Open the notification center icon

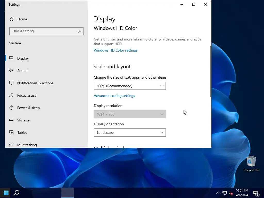point(256,193)
